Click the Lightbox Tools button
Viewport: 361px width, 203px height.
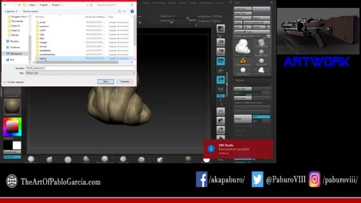tap(252, 32)
